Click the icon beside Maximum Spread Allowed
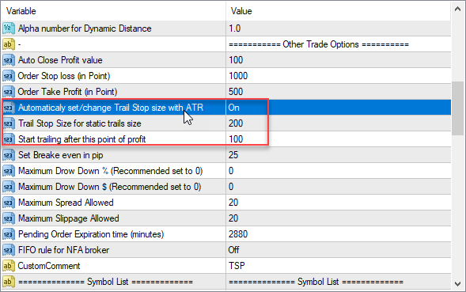The width and height of the screenshot is (466, 292). 9,203
